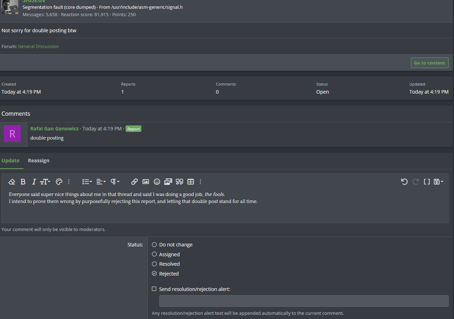454x319 pixels.
Task: Open more insert options after table icon
Action: (x=200, y=182)
